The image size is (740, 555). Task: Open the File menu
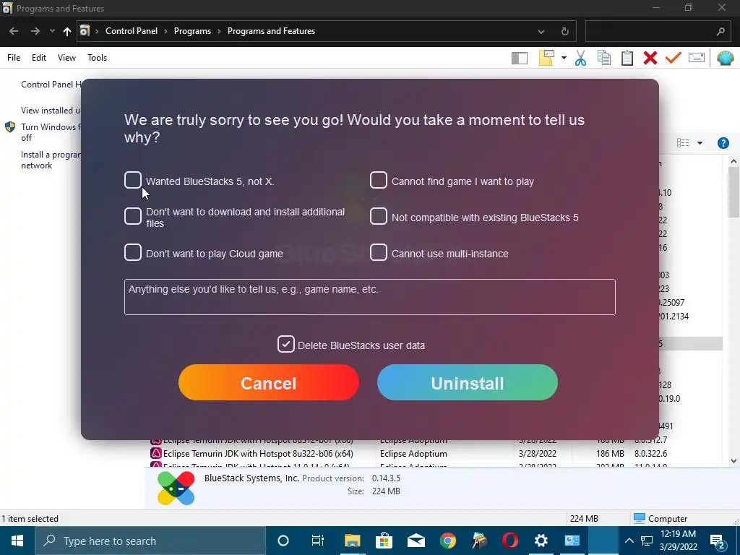pyautogui.click(x=14, y=58)
